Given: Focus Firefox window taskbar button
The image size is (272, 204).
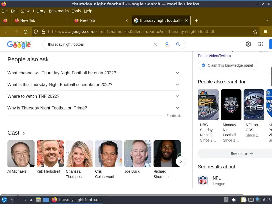Looking at the screenshot, I should (76, 200).
